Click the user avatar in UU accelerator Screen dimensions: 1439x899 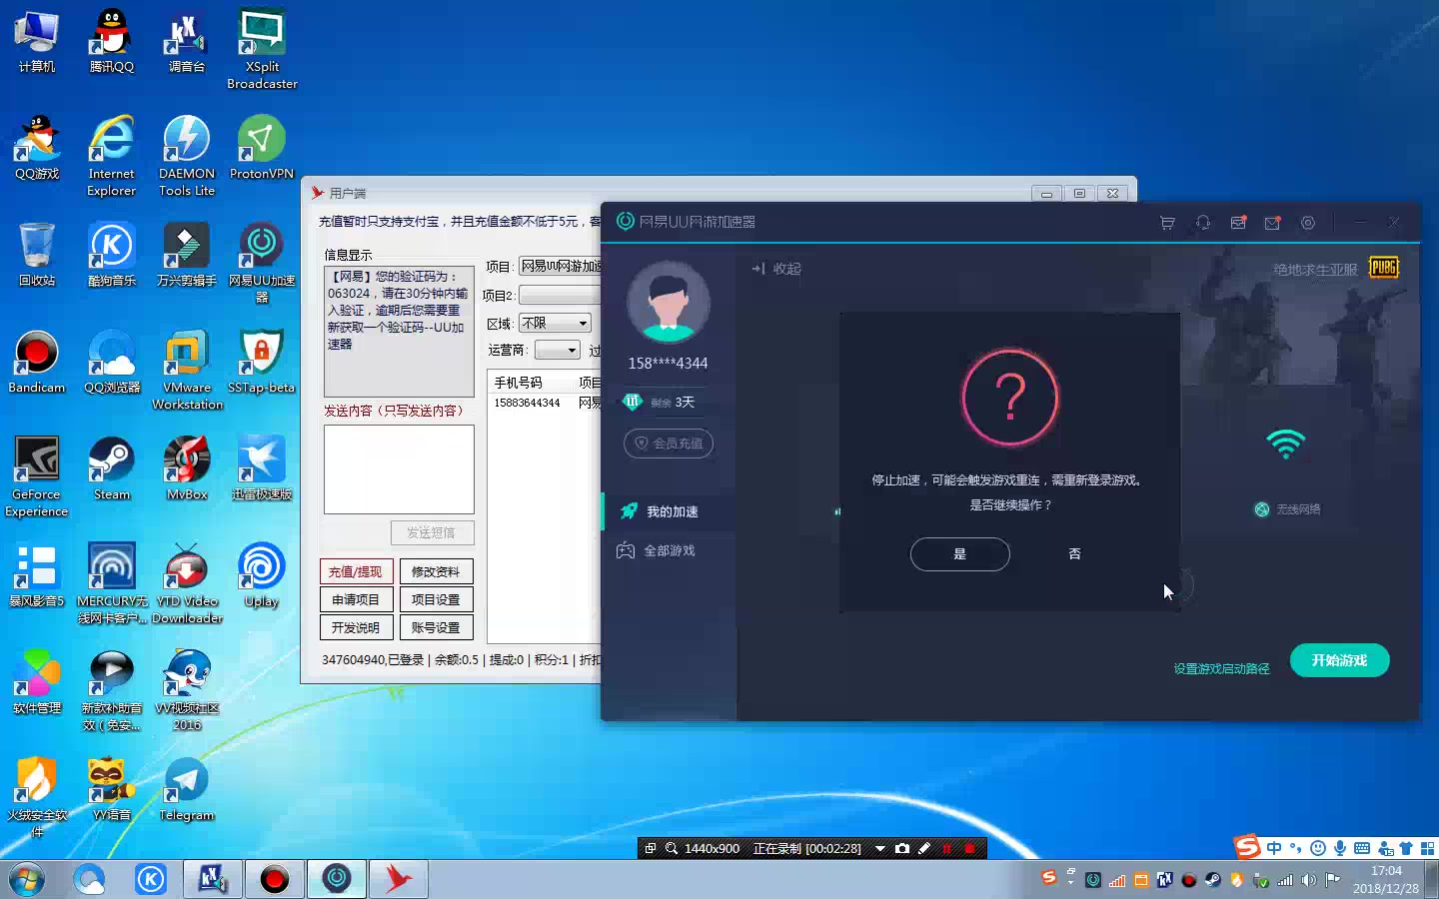(x=668, y=303)
